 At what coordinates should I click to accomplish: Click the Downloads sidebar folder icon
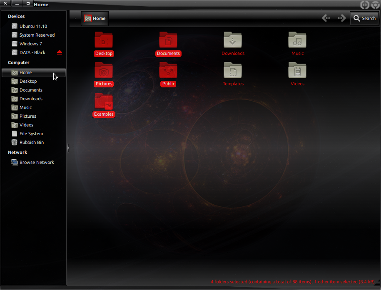[x=15, y=99]
